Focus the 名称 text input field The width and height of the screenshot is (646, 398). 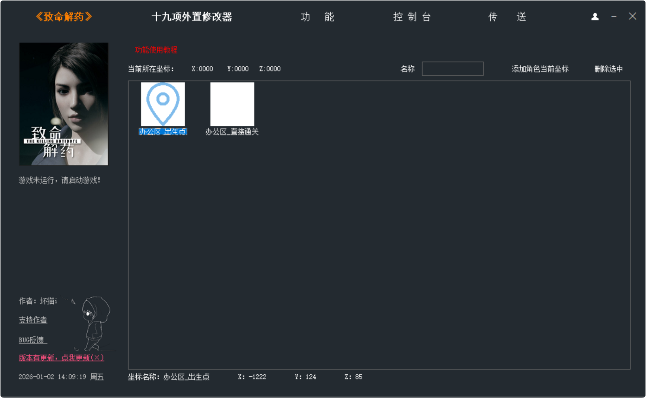pos(452,69)
